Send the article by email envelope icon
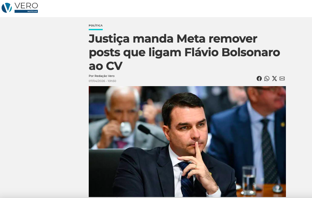This screenshot has height=198, width=312. coord(282,79)
